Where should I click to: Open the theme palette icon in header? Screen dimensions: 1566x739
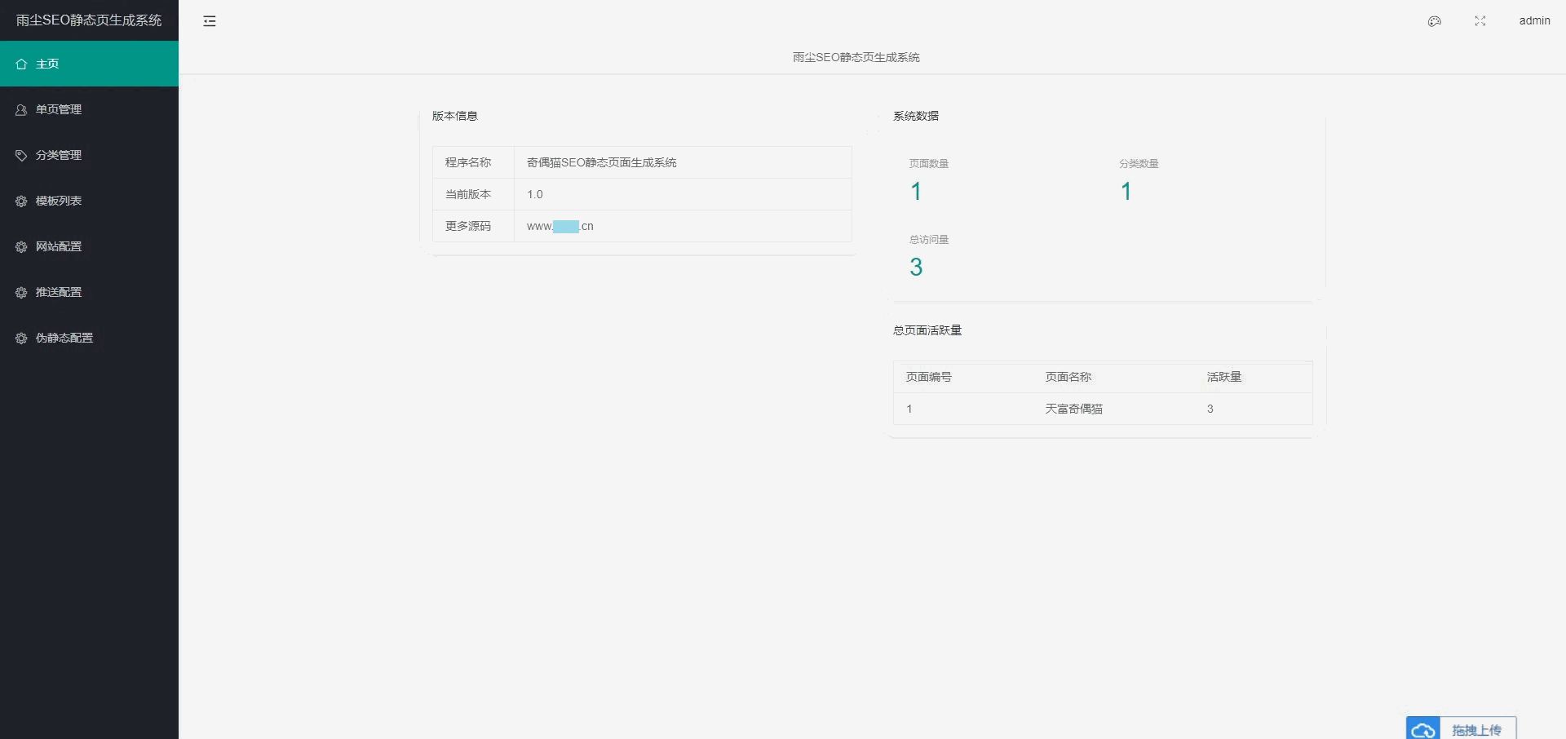(x=1435, y=21)
